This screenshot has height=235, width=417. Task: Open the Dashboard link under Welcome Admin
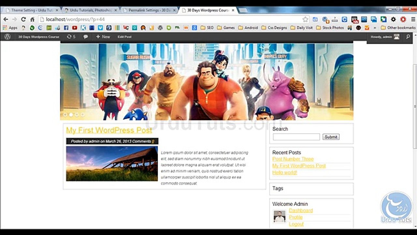pos(301,211)
